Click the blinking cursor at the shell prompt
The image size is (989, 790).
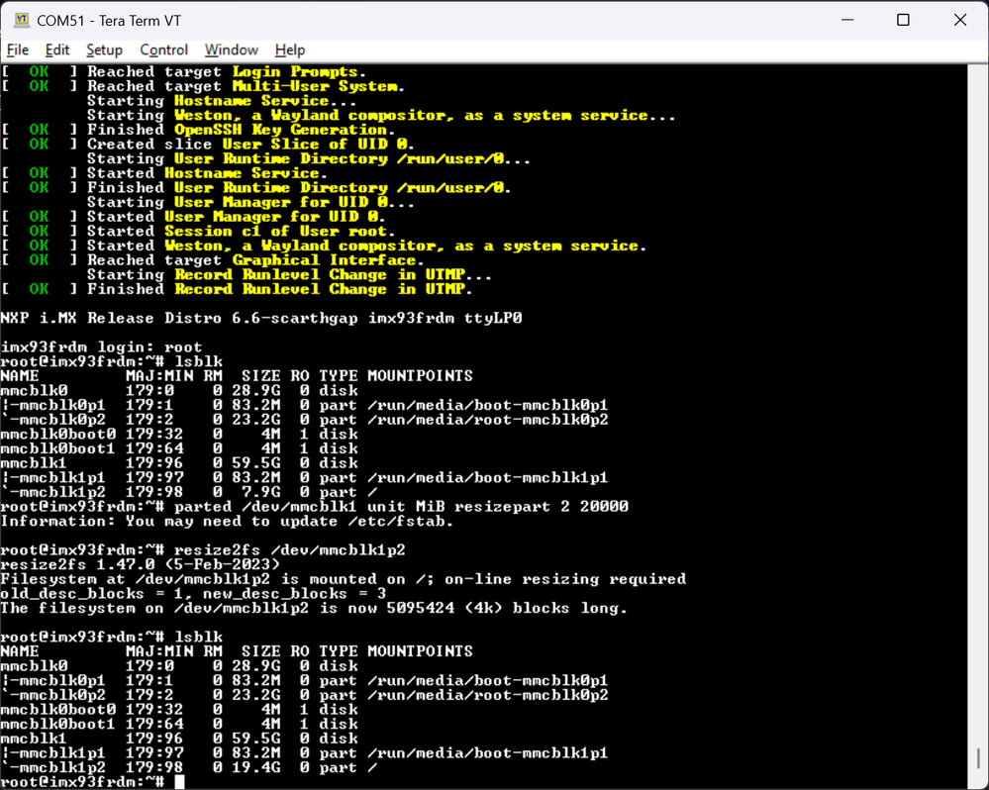[x=181, y=781]
